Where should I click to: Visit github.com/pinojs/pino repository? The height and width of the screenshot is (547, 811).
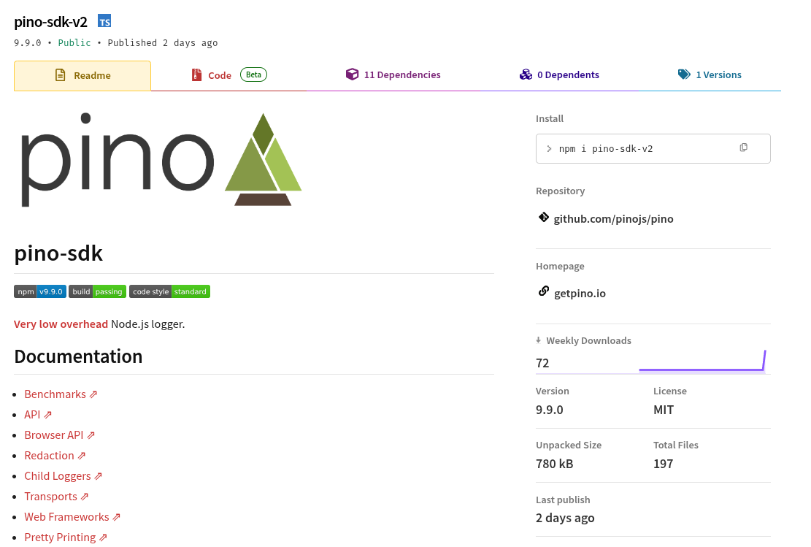[x=613, y=218]
